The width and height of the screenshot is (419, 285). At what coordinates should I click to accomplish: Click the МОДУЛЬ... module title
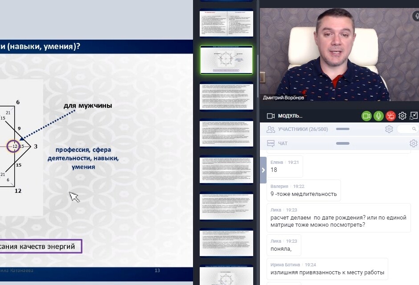click(290, 116)
